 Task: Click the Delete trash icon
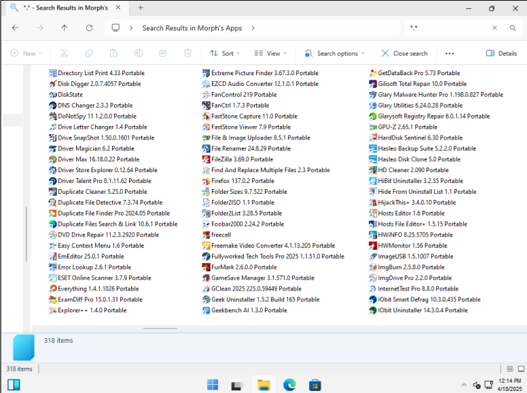pos(187,54)
